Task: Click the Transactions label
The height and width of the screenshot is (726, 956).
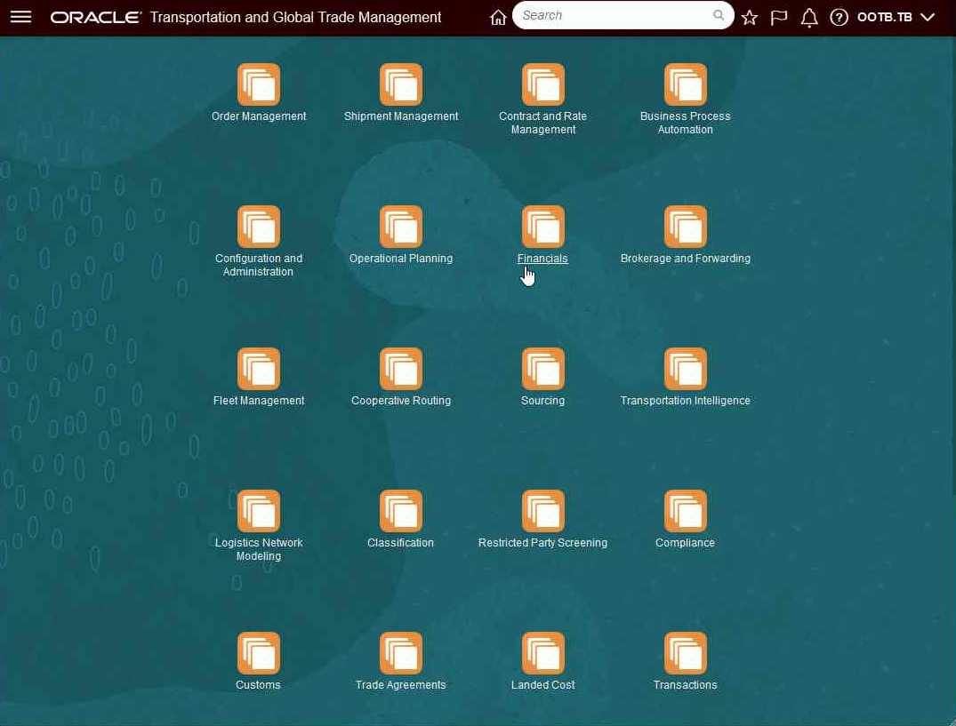Action: (x=686, y=685)
